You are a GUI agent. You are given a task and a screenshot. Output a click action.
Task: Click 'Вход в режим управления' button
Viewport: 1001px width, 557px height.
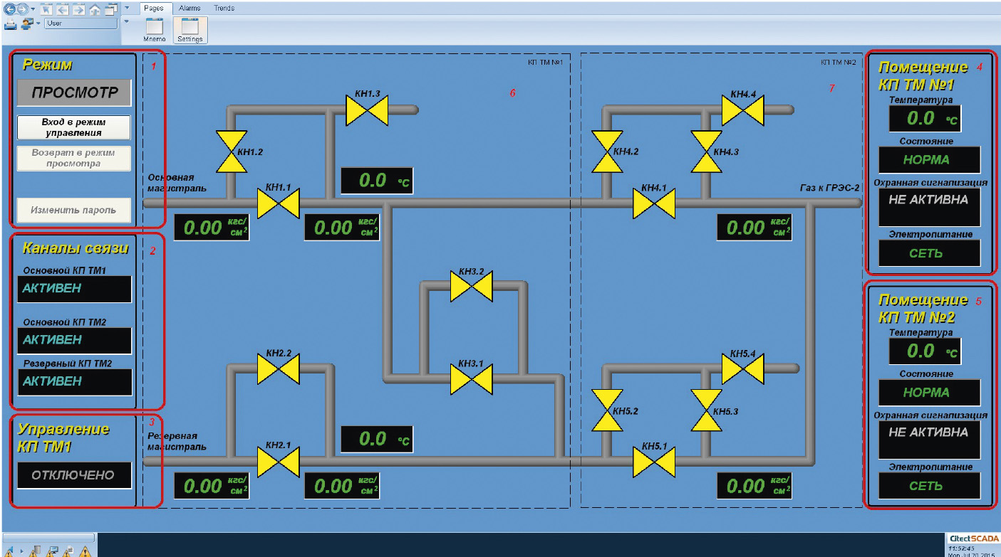[73, 128]
